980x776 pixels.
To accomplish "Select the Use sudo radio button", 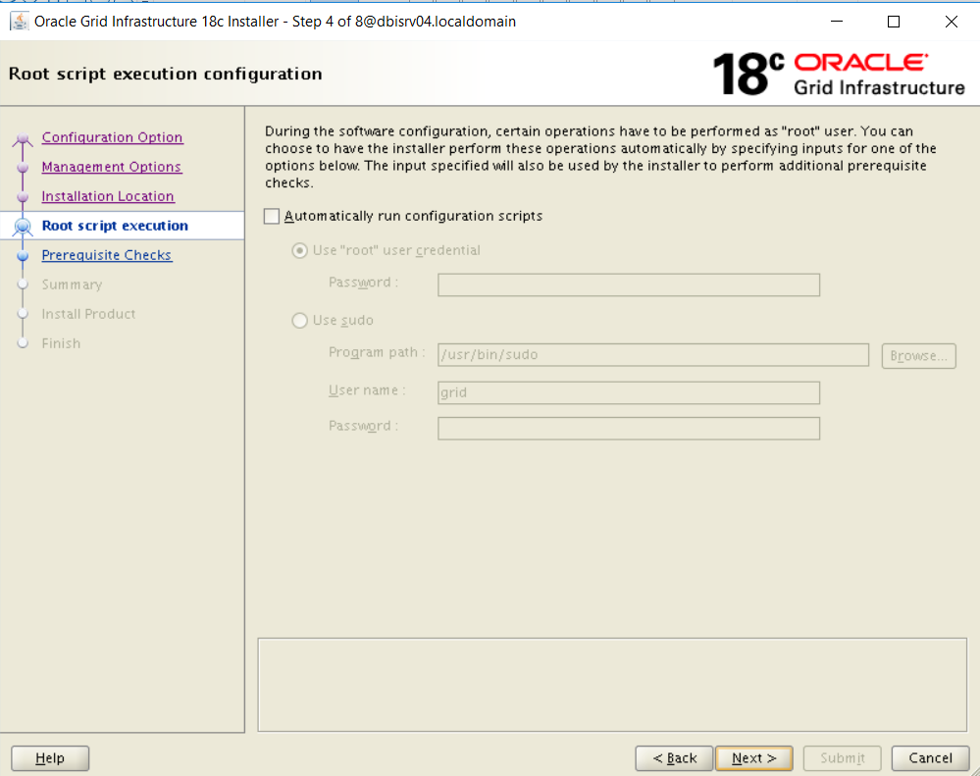I will pos(300,321).
